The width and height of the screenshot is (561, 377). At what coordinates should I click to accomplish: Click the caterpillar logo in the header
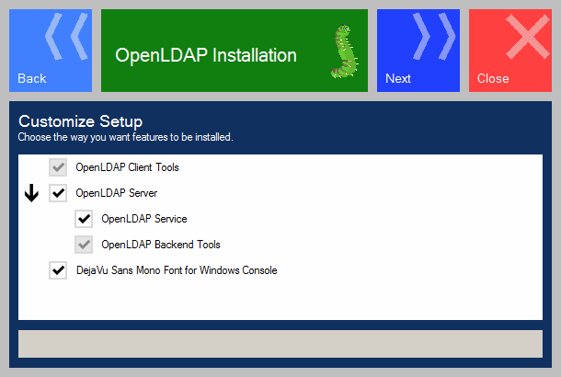pos(344,51)
